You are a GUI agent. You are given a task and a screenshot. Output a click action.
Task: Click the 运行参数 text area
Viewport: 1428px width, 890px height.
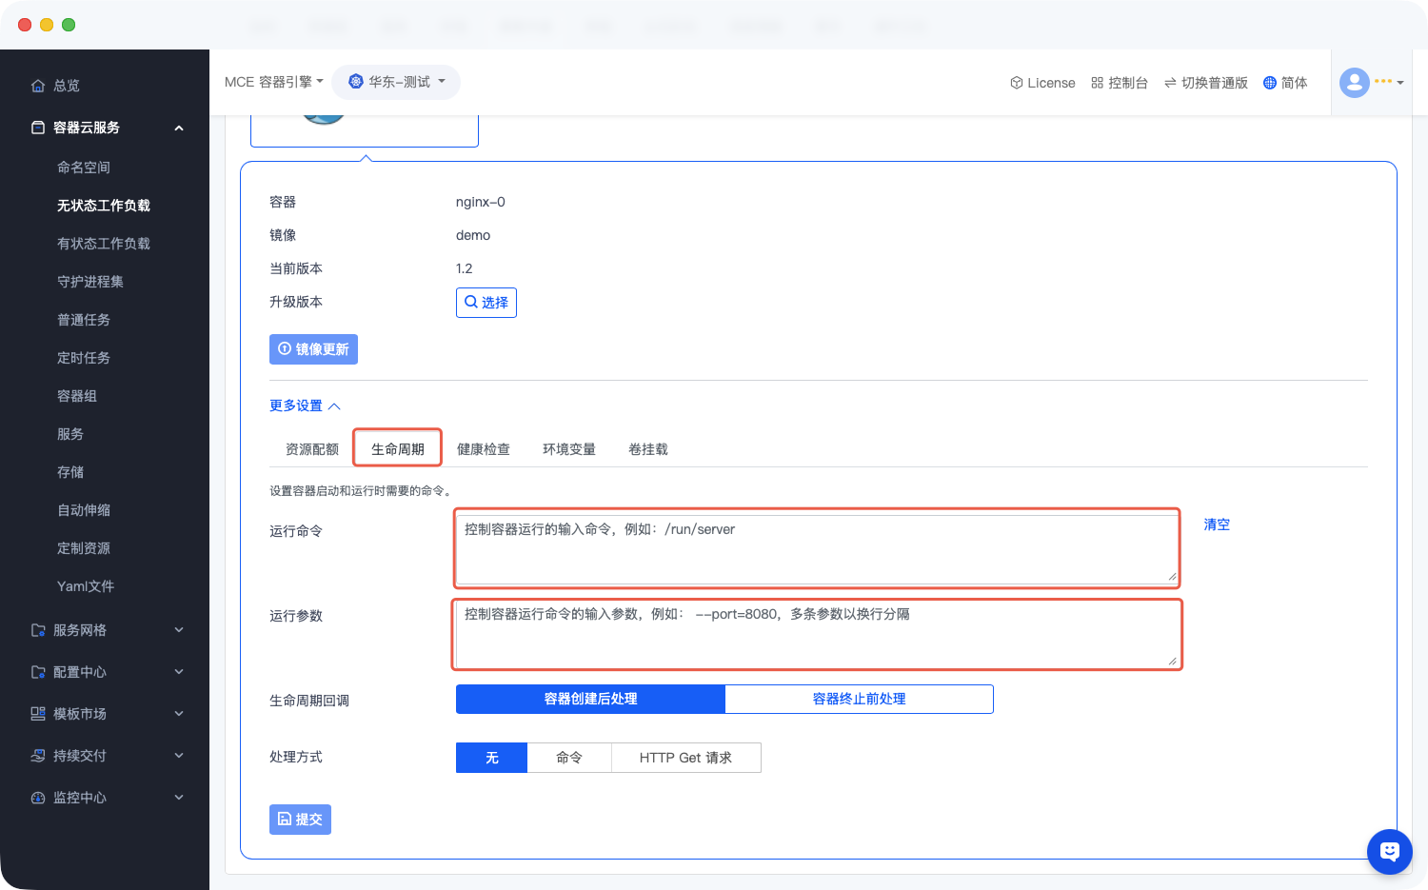click(816, 635)
